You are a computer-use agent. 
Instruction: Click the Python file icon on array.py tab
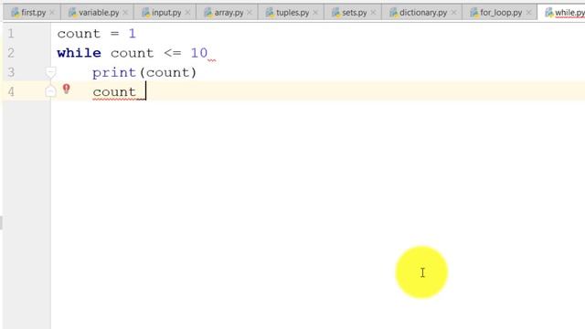207,13
